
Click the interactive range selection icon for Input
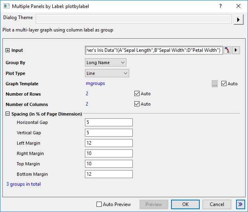point(227,50)
